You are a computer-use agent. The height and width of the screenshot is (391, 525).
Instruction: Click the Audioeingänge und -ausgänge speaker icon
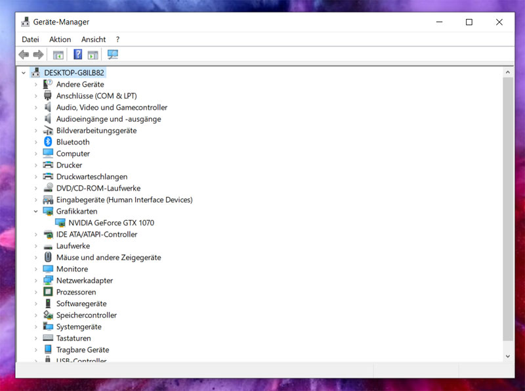(x=48, y=119)
